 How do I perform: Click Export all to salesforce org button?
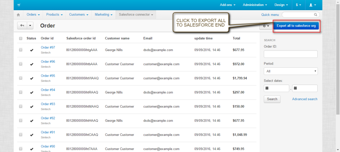(296, 26)
